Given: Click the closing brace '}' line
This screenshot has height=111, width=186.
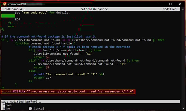Looking at the screenshot, I should (x=16, y=85).
